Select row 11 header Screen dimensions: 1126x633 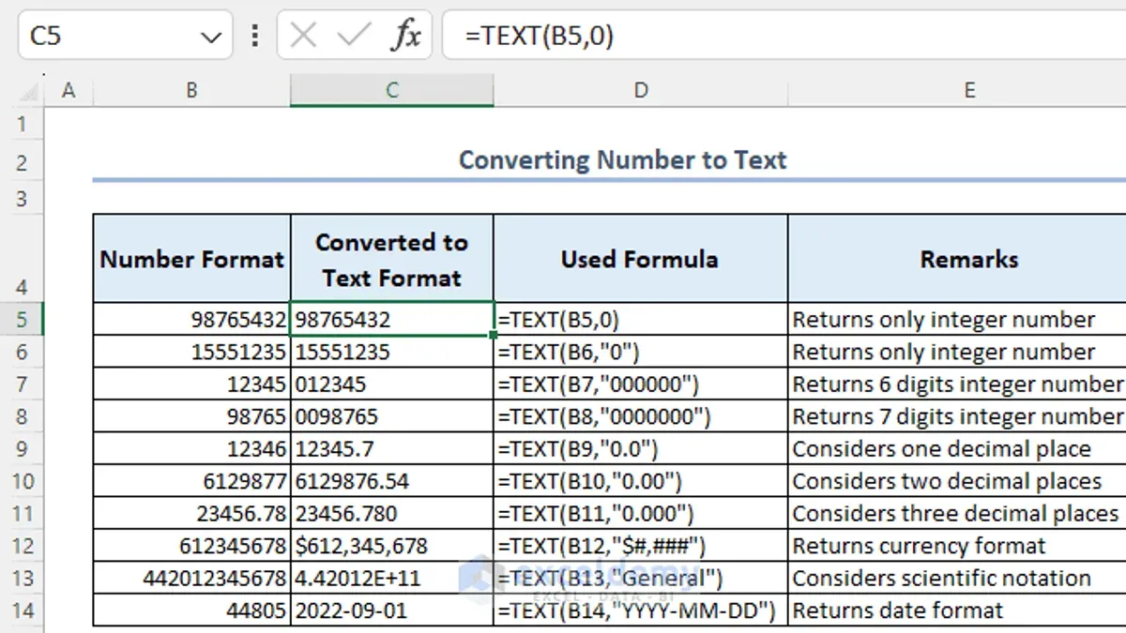(x=23, y=514)
